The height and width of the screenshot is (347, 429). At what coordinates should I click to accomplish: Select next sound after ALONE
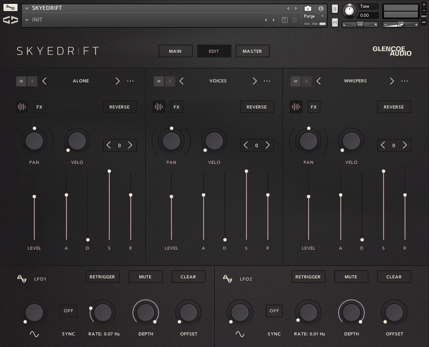coord(117,81)
